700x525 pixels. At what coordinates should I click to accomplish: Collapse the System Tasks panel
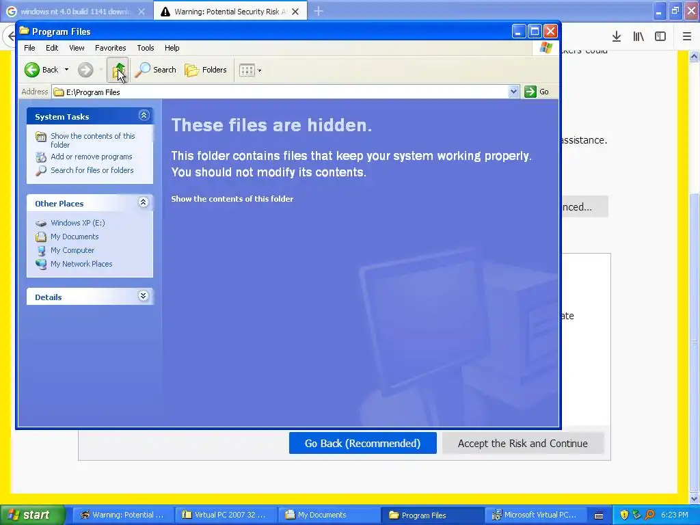tap(144, 116)
